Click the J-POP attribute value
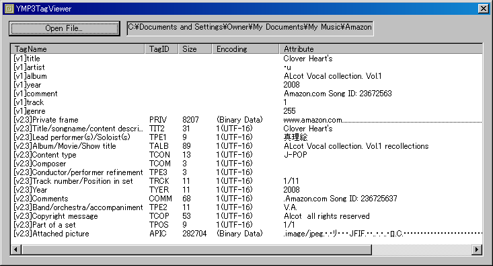Image resolution: width=493 pixels, height=266 pixels. coord(295,155)
